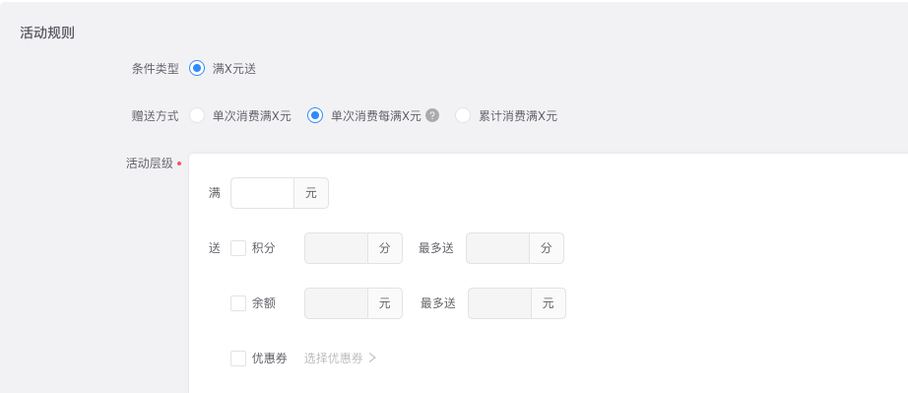Select the 满X元送 condition type radio
Image resolution: width=908 pixels, height=393 pixels.
197,68
